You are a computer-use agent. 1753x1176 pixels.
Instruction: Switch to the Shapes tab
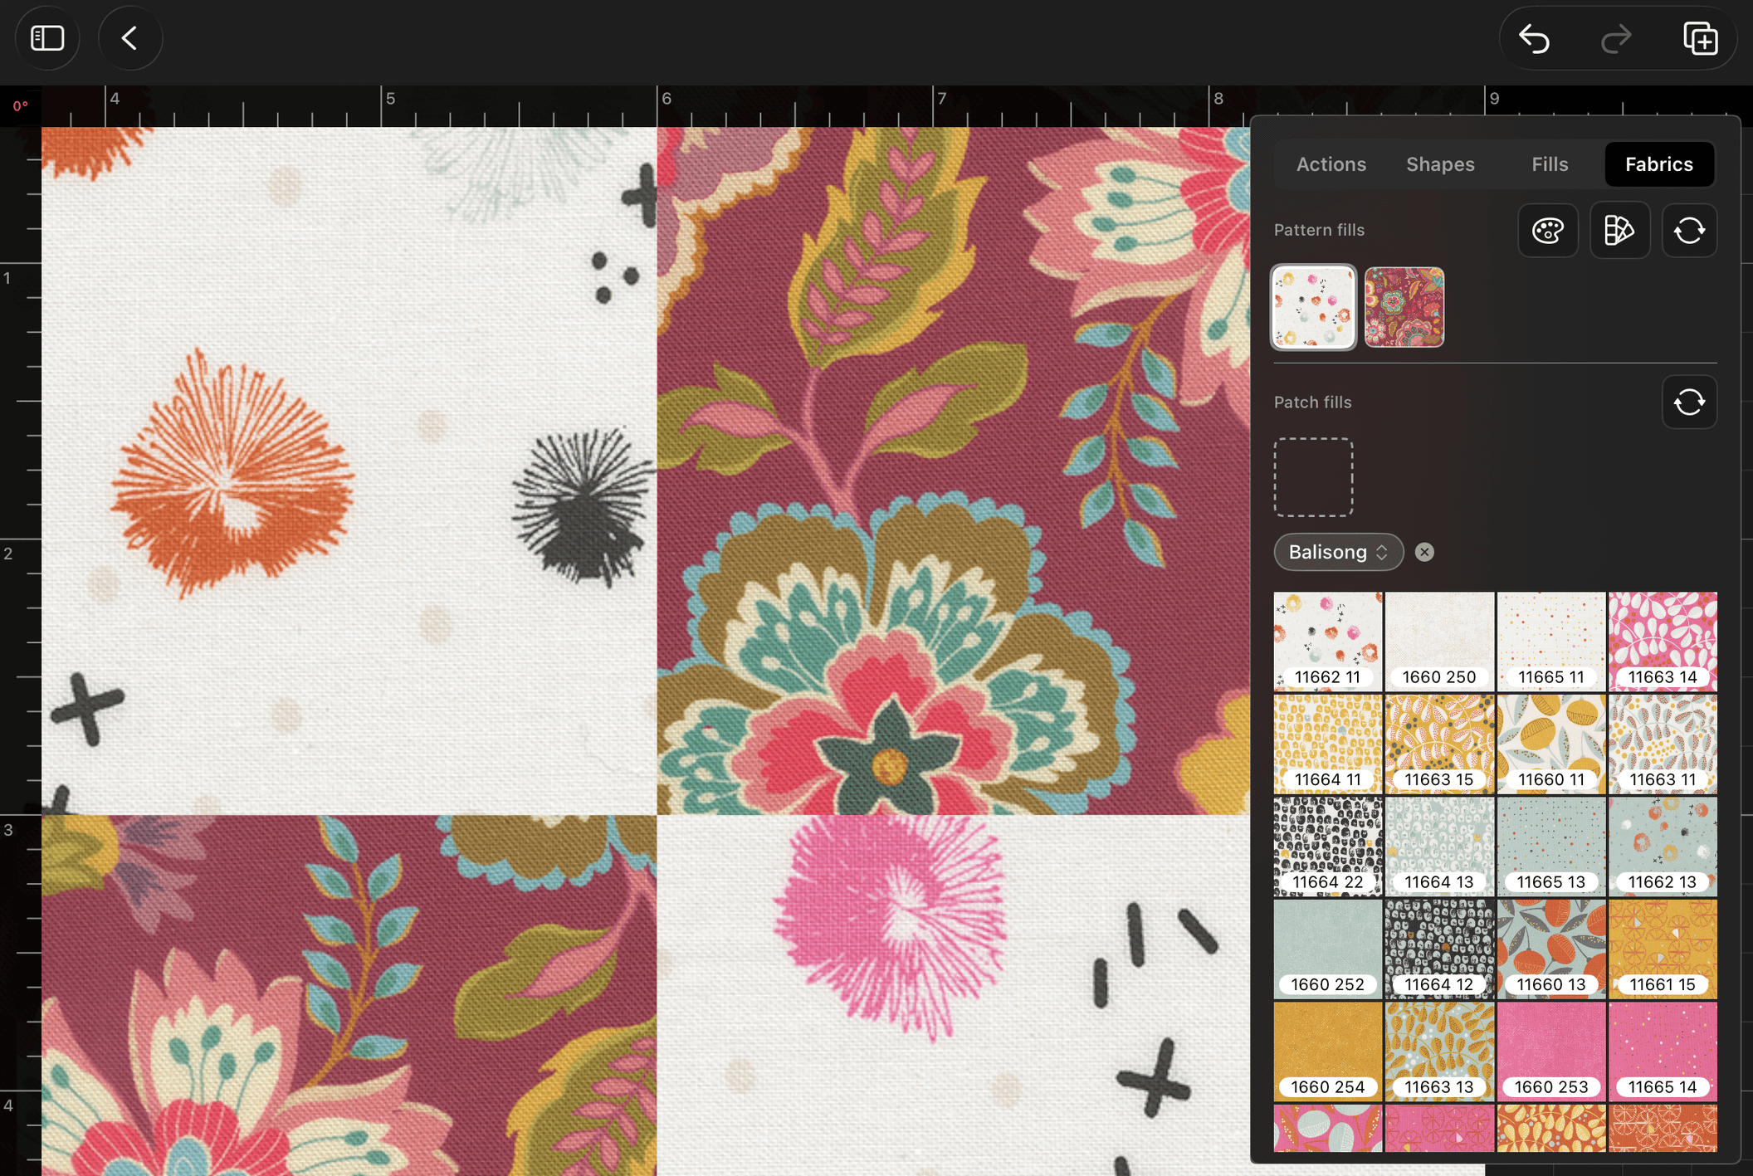(x=1440, y=164)
